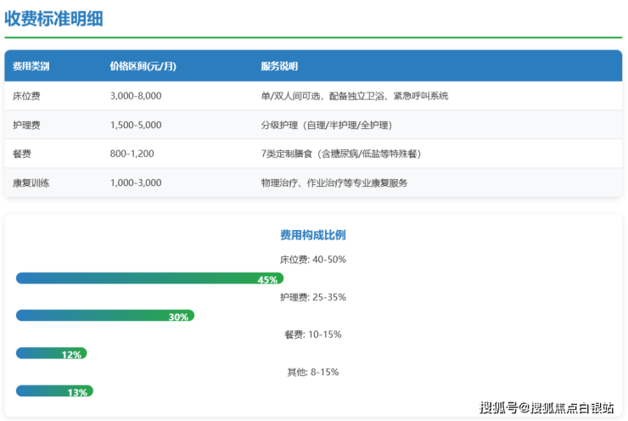The image size is (628, 421).
Task: Click the 服务说明 column header
Action: pyautogui.click(x=278, y=66)
